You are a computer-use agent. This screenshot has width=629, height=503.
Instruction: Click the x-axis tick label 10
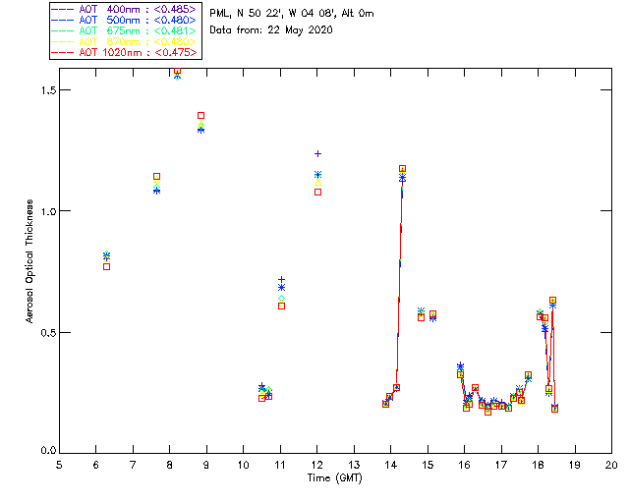point(243,465)
